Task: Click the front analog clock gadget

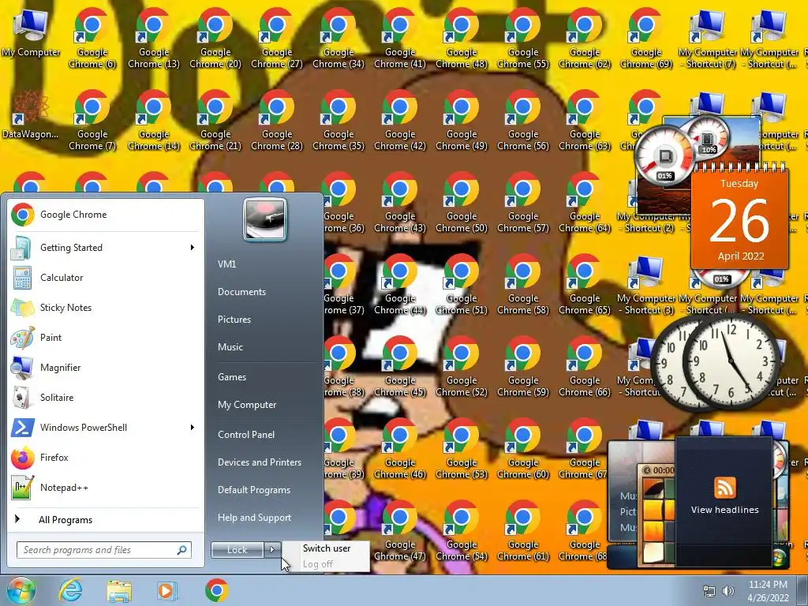Action: tap(731, 361)
